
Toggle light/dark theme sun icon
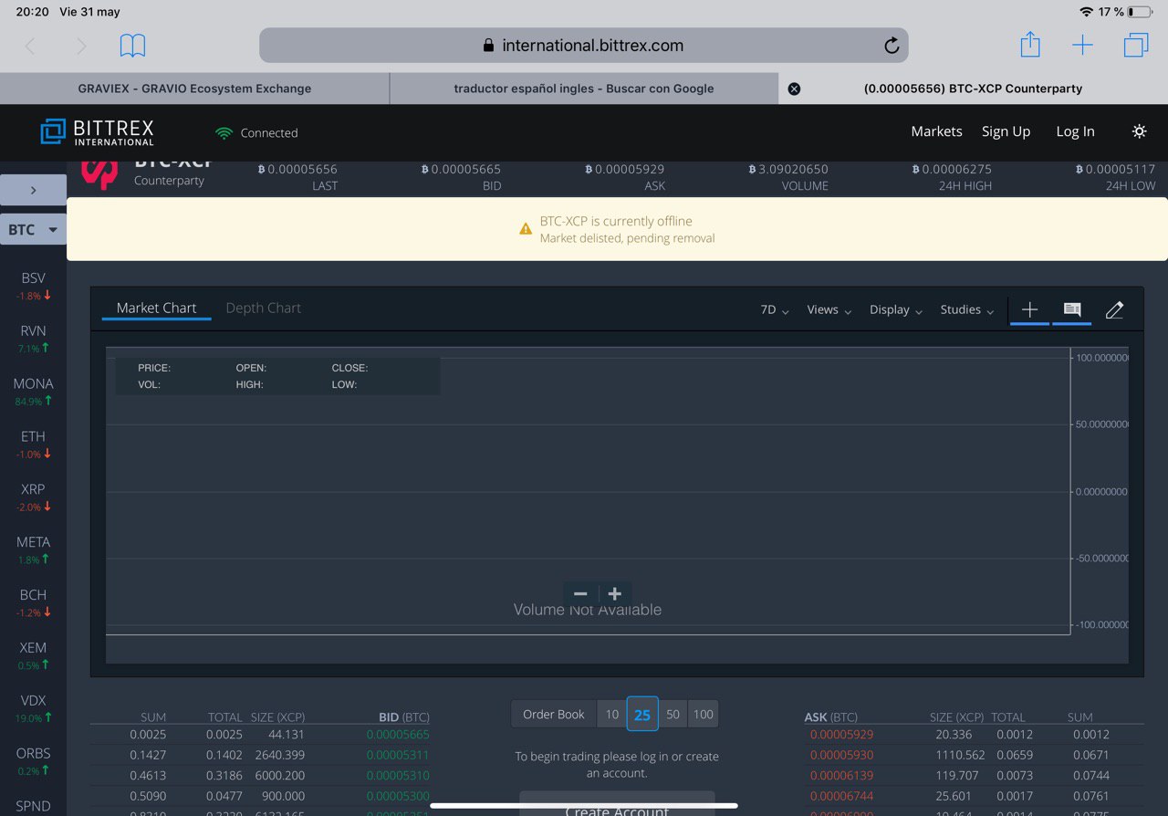coord(1139,131)
